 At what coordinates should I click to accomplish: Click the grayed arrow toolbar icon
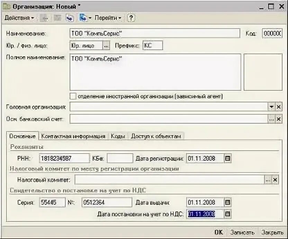coord(44,18)
